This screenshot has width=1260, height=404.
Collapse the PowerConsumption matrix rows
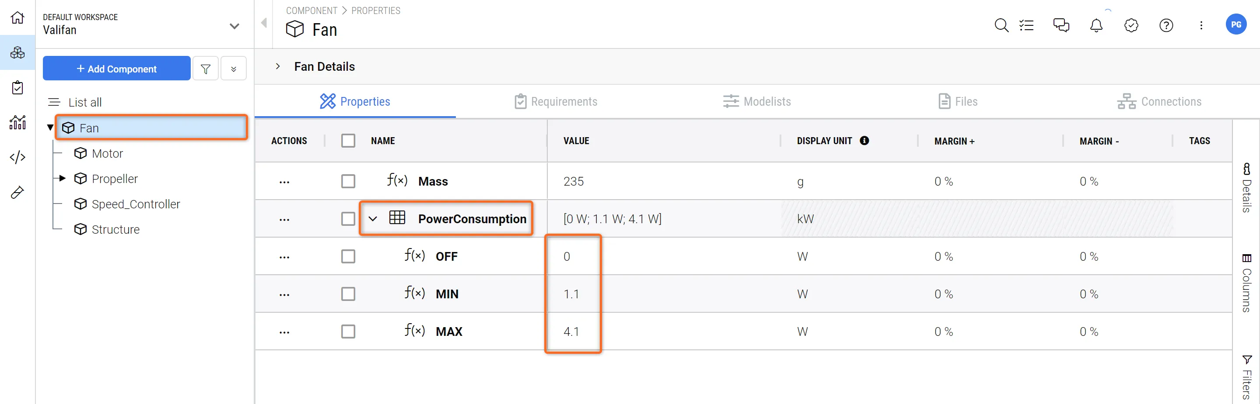point(373,219)
